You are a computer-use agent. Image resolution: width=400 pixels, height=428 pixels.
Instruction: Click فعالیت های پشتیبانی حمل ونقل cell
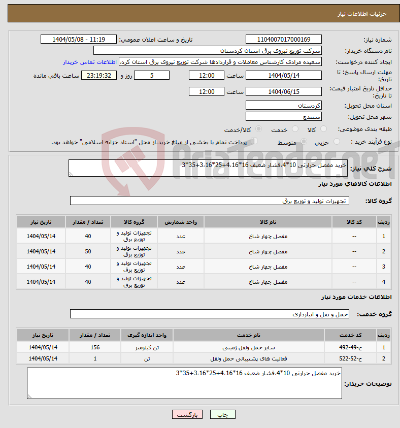249,358
